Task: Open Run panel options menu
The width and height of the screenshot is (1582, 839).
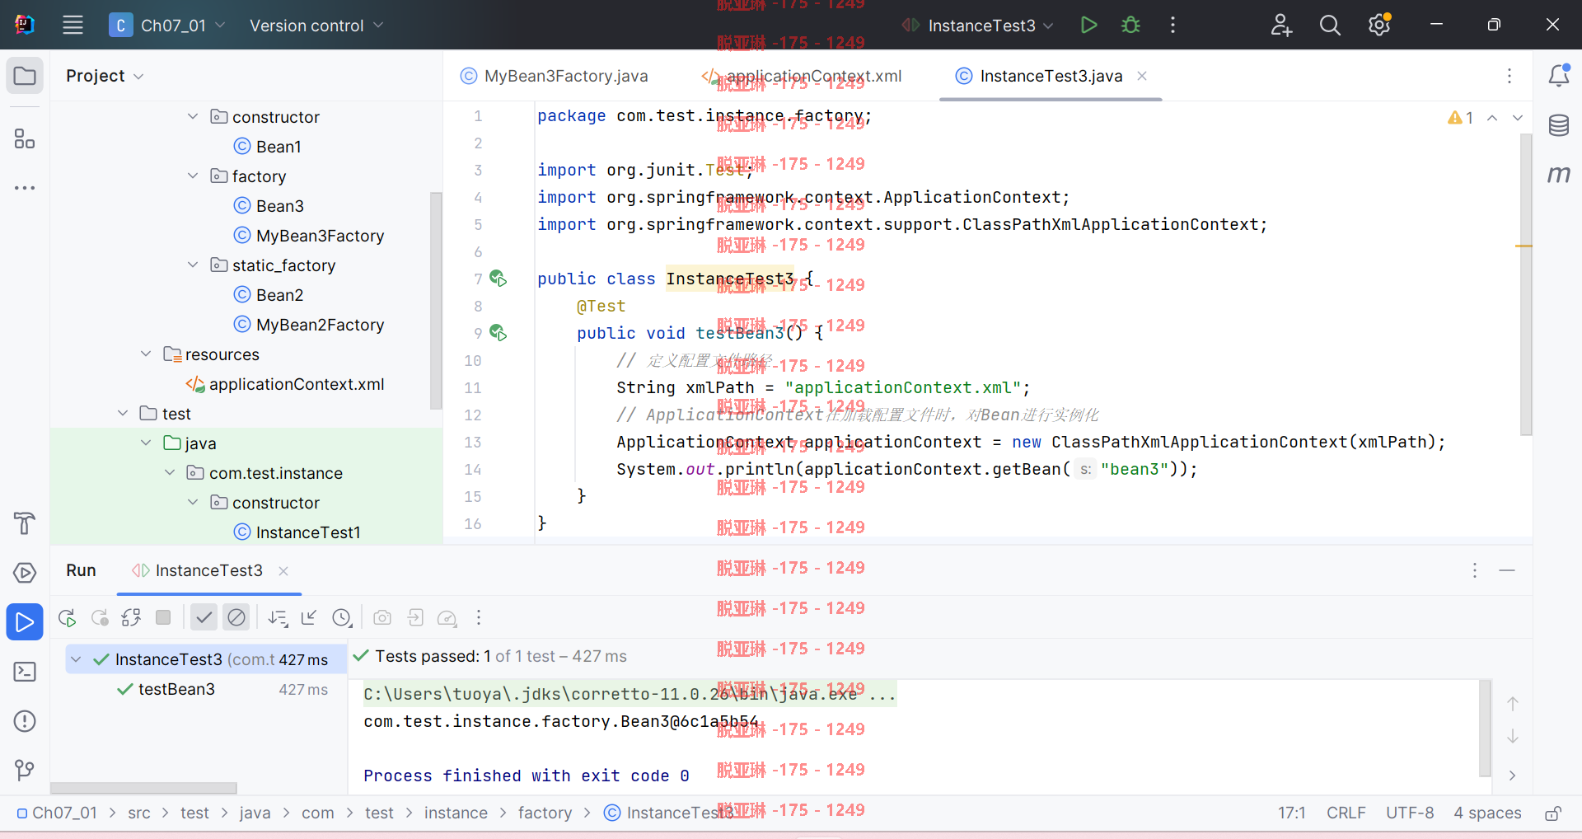Action: (1475, 570)
